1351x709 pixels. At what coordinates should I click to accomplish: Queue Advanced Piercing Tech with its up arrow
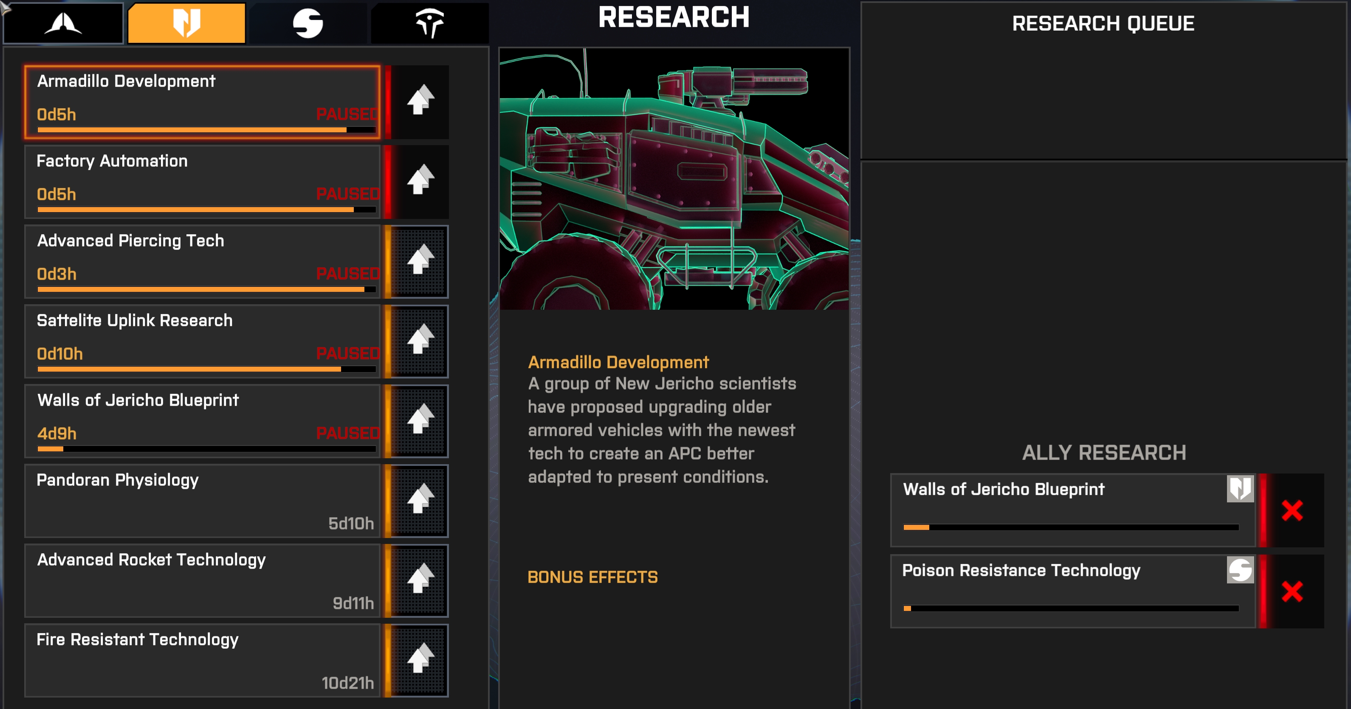tap(420, 261)
